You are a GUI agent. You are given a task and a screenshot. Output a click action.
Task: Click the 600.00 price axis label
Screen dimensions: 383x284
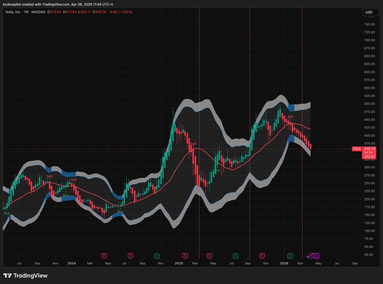pyautogui.click(x=369, y=72)
